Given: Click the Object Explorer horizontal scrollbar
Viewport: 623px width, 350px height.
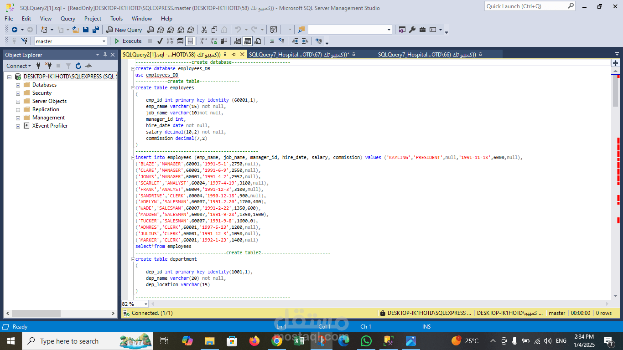Looking at the screenshot, I should click(61, 314).
